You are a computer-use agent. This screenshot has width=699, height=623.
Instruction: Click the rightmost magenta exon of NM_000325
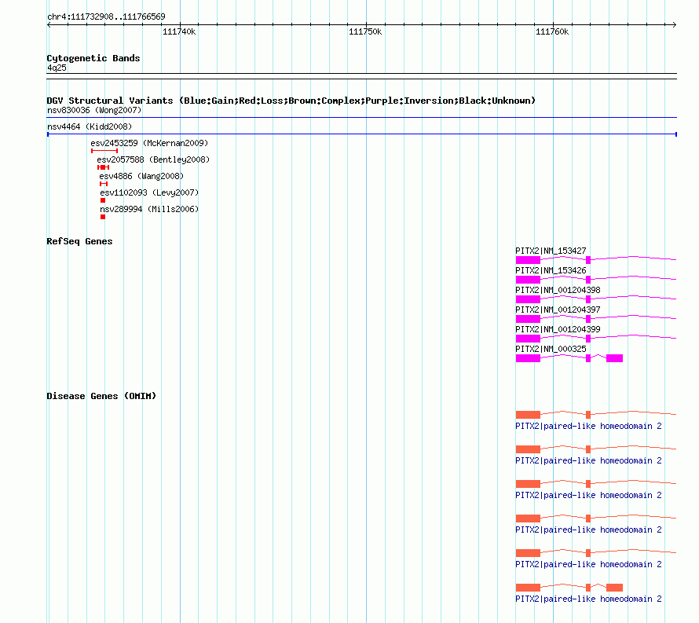(x=614, y=358)
